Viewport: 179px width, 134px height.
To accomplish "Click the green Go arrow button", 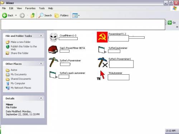I will point(169,23).
